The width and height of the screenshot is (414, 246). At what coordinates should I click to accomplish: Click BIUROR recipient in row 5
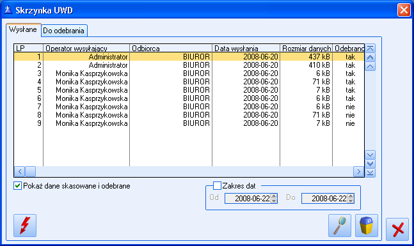click(196, 90)
